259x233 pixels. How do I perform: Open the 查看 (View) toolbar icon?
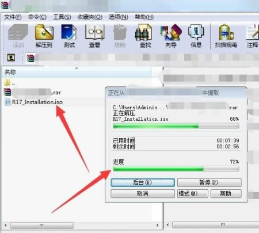(94, 36)
